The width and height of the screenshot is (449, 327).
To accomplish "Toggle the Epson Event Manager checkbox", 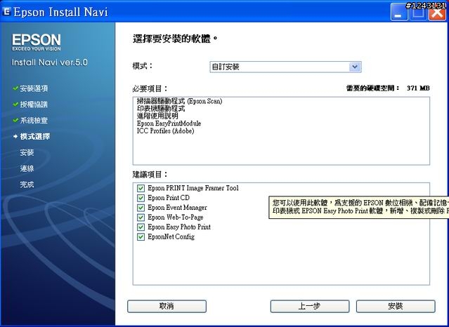I will (x=141, y=208).
